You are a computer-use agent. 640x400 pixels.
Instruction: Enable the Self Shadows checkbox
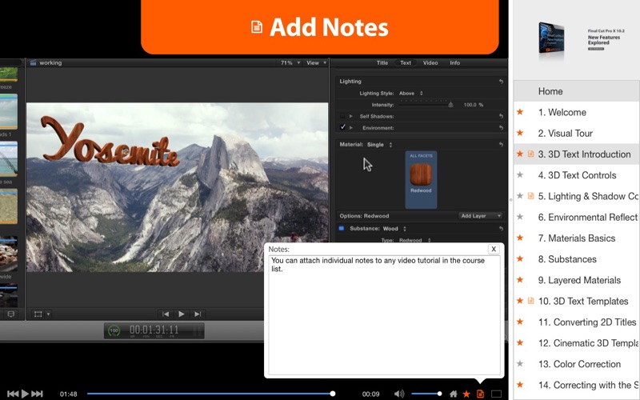pos(342,116)
